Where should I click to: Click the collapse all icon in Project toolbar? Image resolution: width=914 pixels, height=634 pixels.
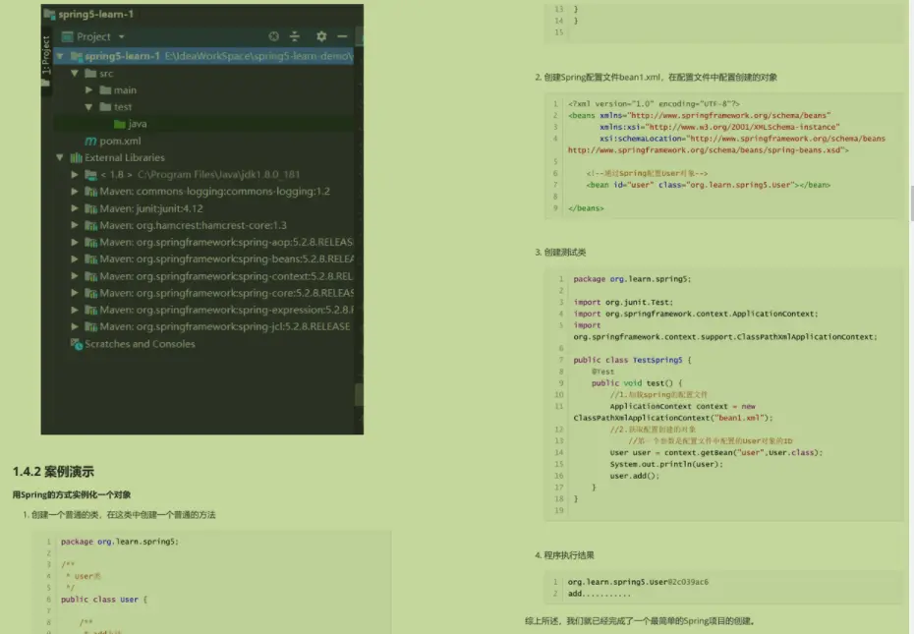point(295,36)
